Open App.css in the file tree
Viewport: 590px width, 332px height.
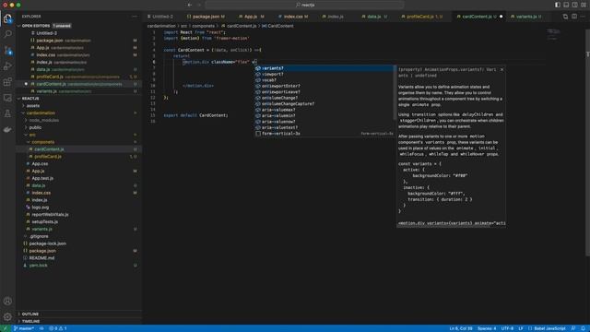[x=40, y=164]
